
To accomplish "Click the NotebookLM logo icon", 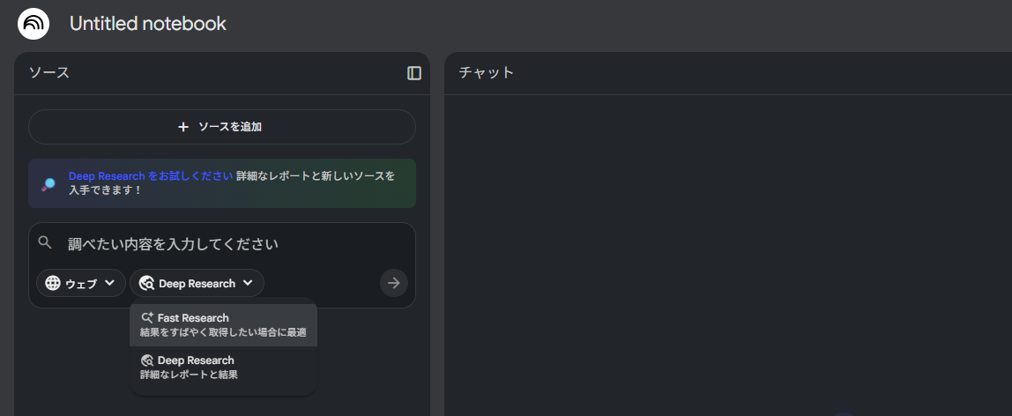I will tap(33, 23).
